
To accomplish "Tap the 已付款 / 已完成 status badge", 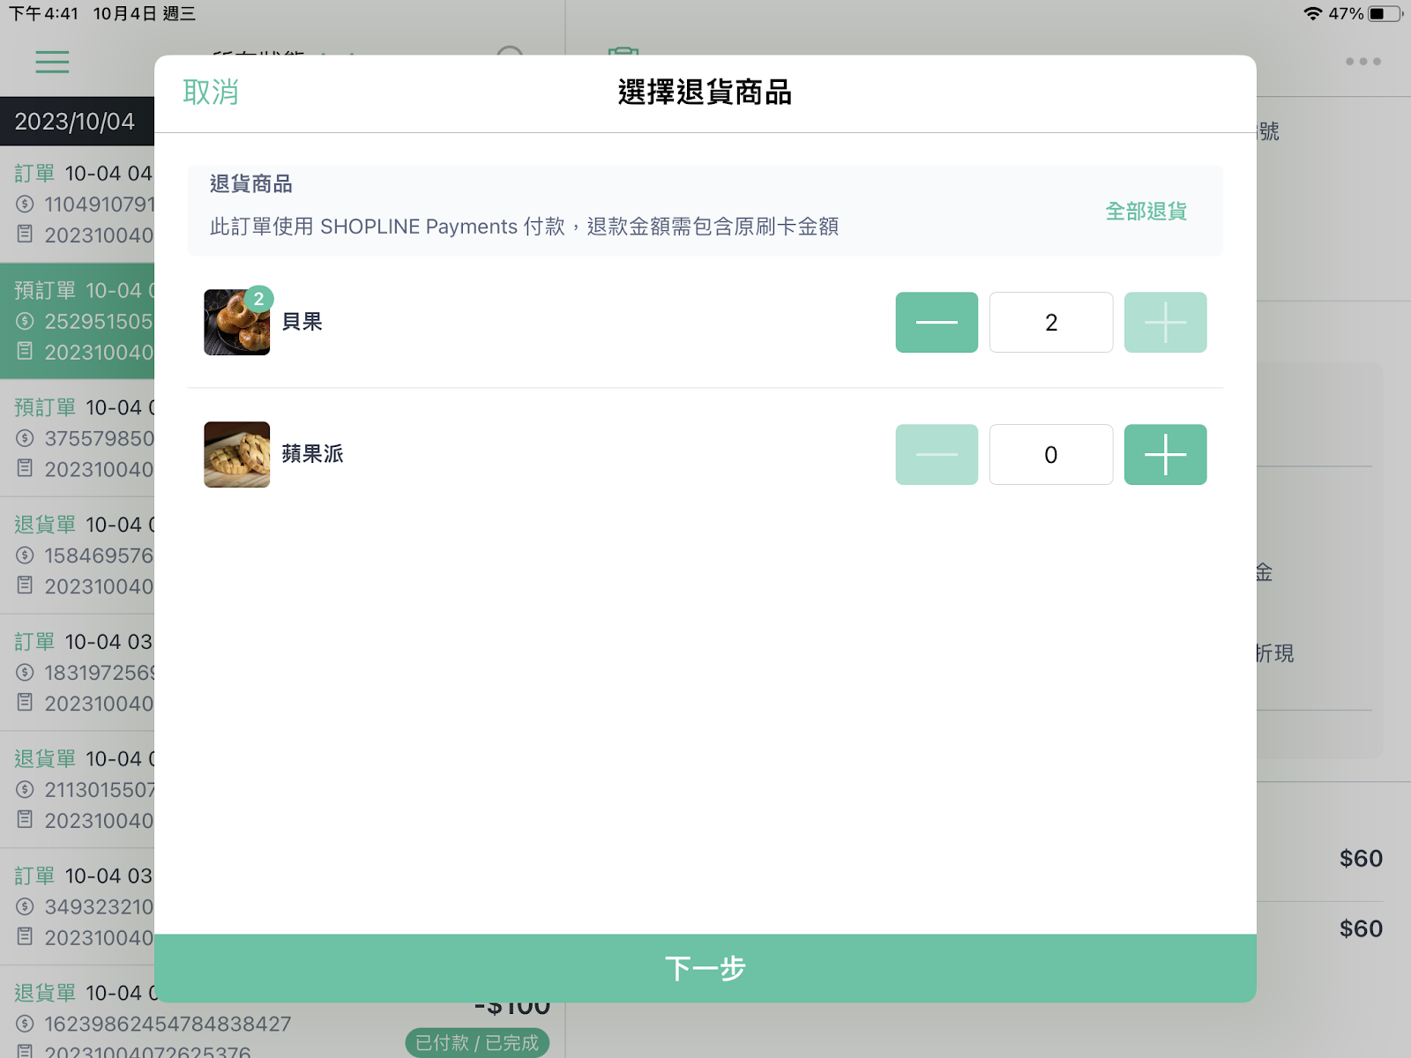I will 477,1043.
